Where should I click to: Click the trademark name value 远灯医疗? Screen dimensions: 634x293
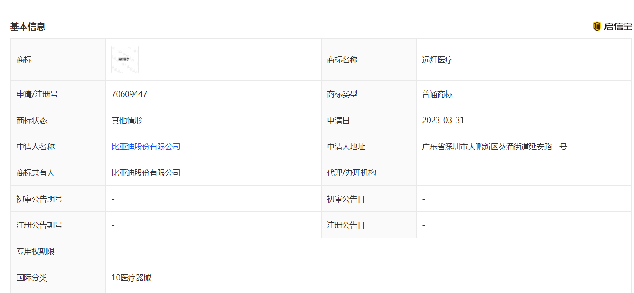click(x=437, y=60)
